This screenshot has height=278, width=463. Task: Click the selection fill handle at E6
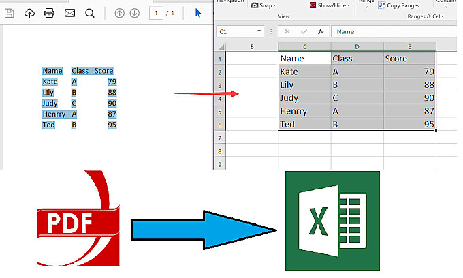436,130
